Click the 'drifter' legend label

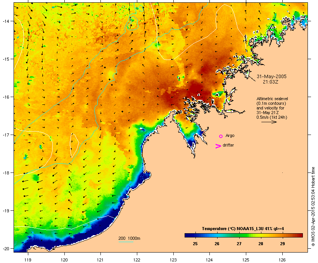228,145
